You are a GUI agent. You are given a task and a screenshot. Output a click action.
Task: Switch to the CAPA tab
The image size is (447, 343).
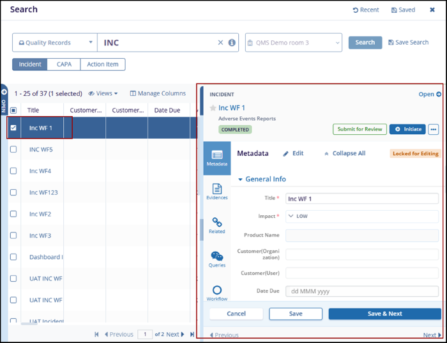click(64, 65)
